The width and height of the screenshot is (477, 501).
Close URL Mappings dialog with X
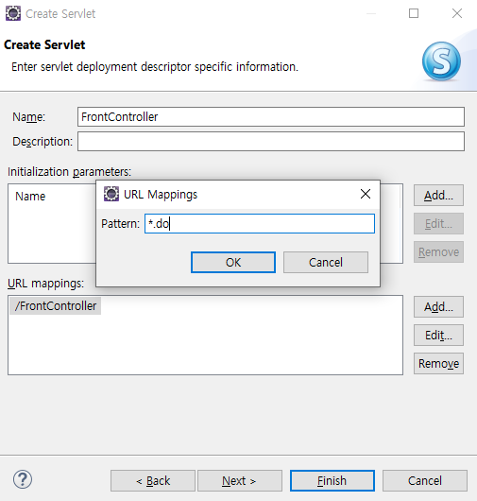tap(366, 194)
